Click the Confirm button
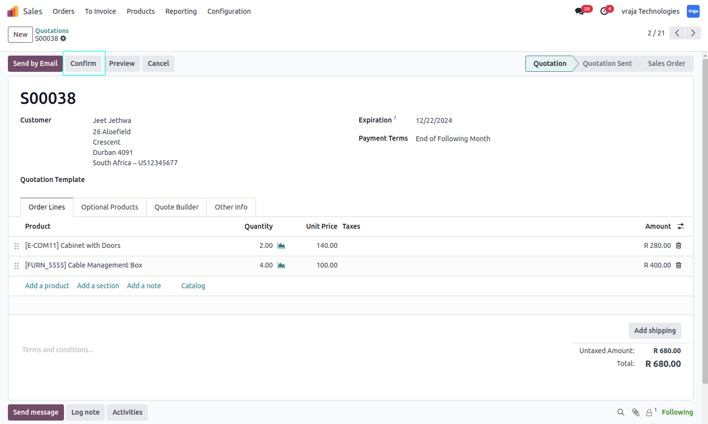This screenshot has height=424, width=708. coord(83,63)
